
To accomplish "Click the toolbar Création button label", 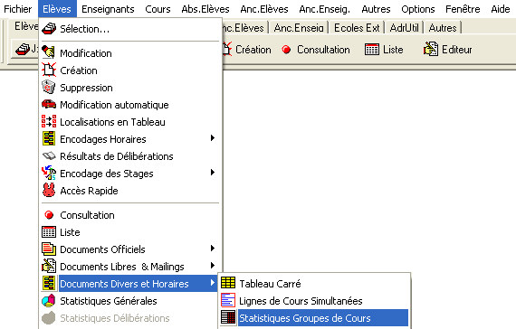I will pos(253,50).
